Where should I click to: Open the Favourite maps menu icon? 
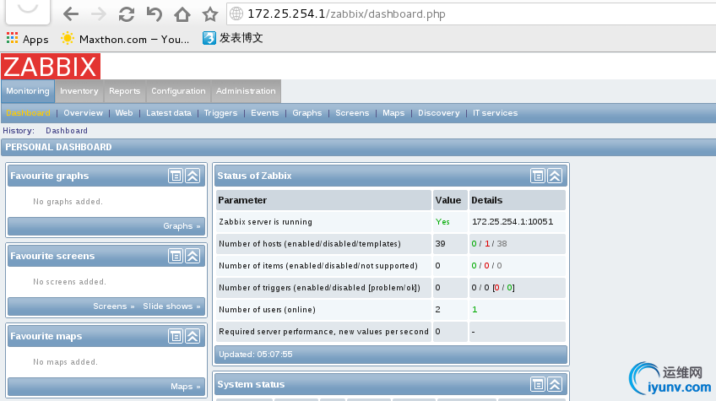coord(176,336)
